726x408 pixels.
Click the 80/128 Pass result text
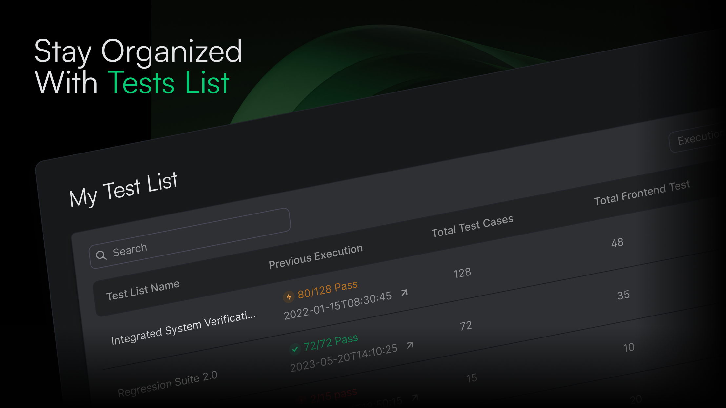pyautogui.click(x=327, y=290)
